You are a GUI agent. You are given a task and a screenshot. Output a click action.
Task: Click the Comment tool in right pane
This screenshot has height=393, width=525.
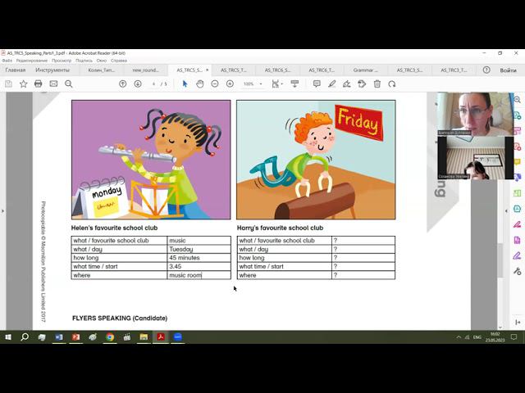518,162
